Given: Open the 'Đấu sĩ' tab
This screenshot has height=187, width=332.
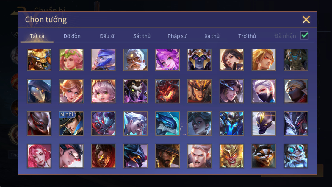Looking at the screenshot, I should tap(107, 36).
